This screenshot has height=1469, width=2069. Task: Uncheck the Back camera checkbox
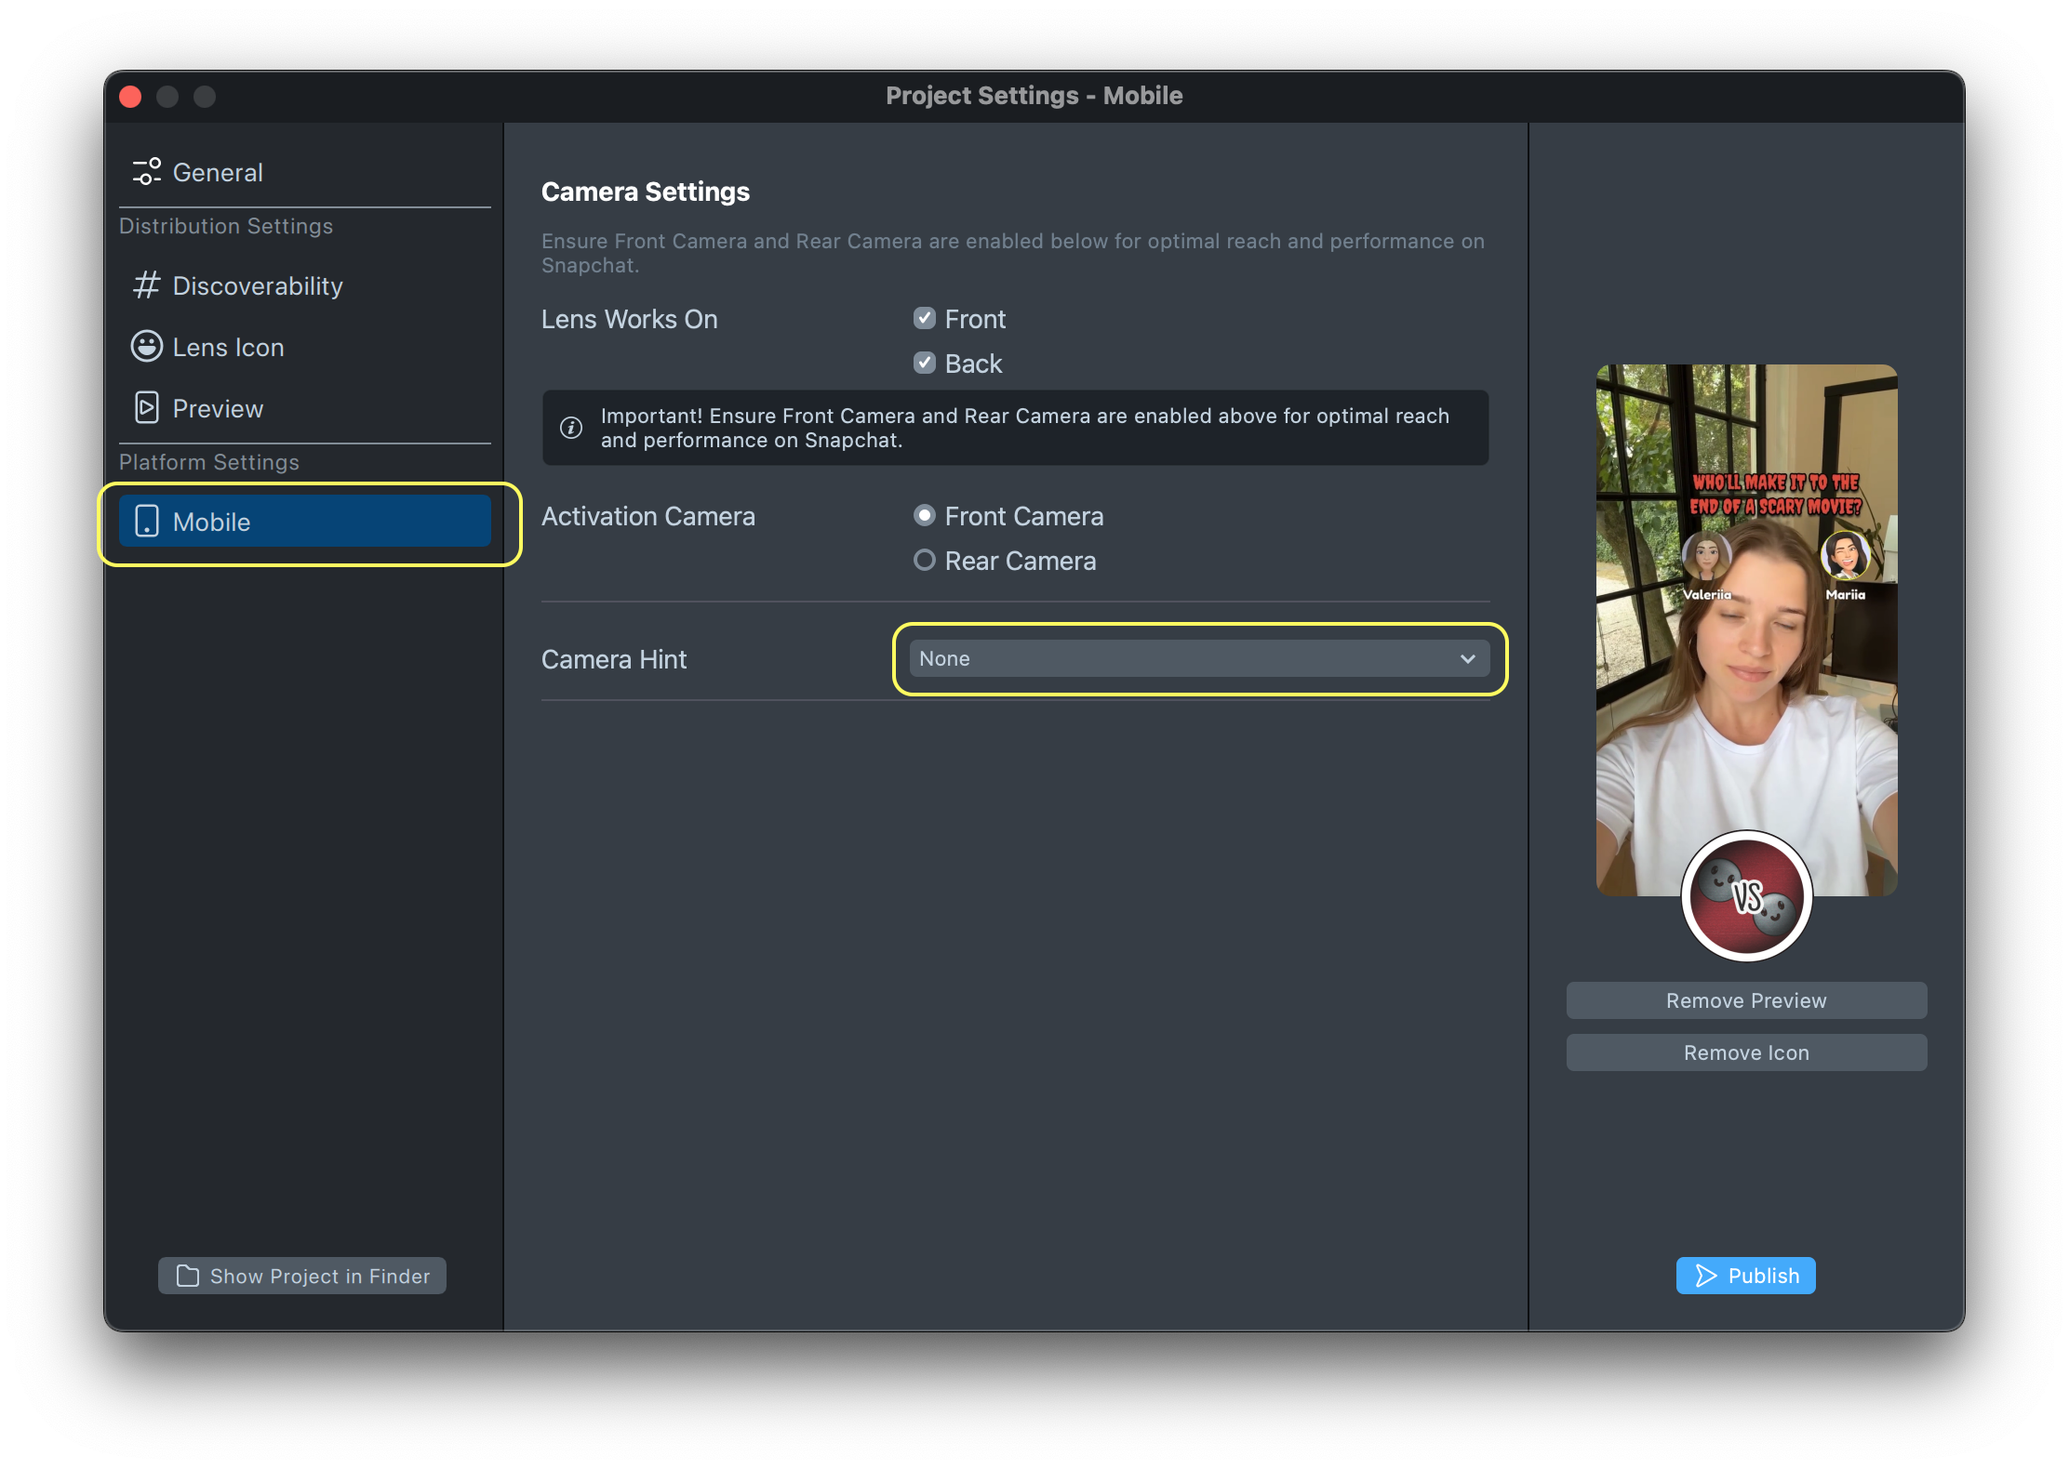[x=924, y=364]
